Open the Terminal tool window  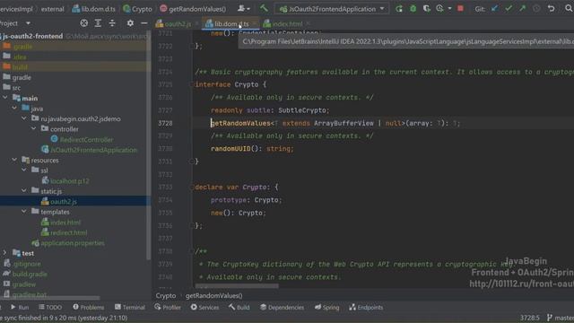129,307
